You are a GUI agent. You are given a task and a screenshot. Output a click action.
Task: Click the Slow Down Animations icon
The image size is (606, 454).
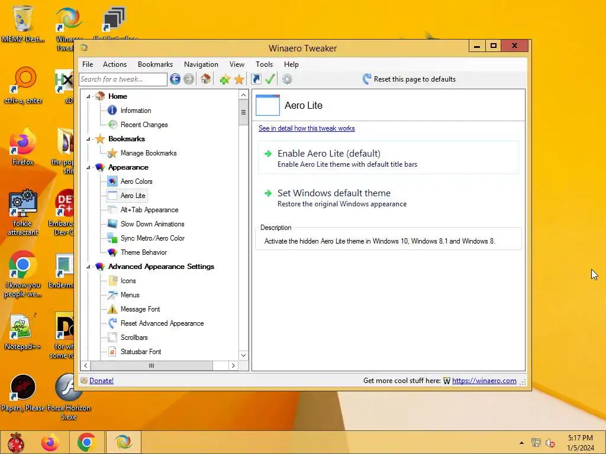112,224
